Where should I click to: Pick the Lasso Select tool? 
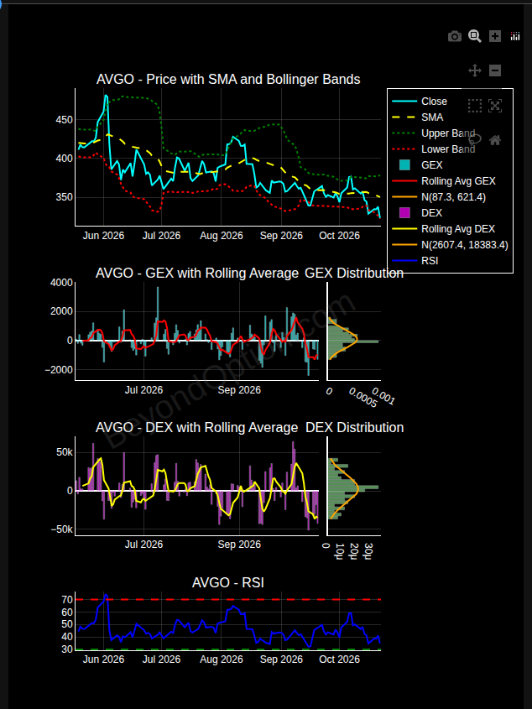tap(475, 140)
